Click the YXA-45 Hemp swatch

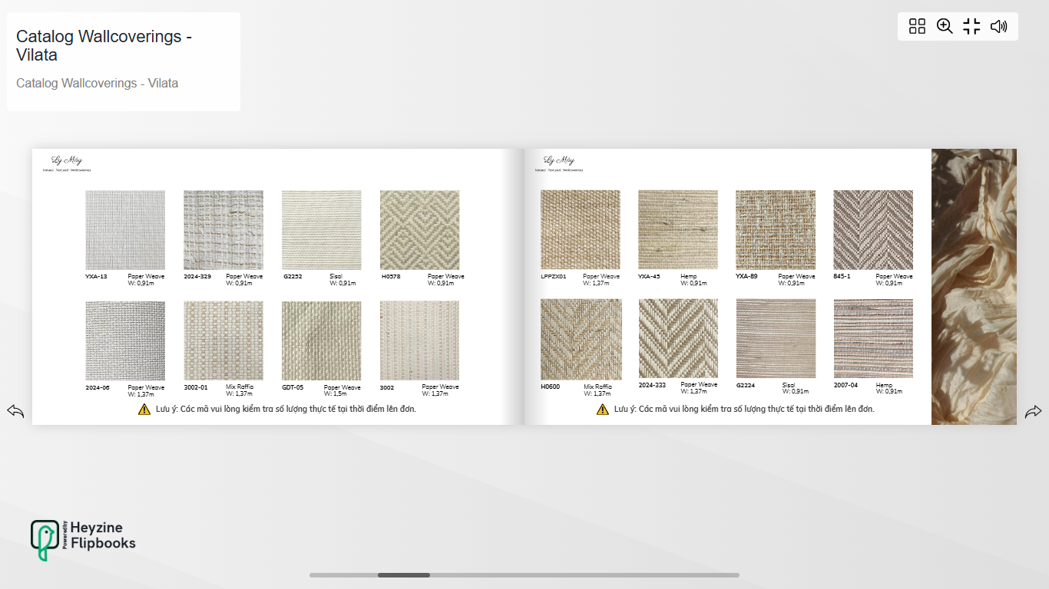click(x=678, y=230)
